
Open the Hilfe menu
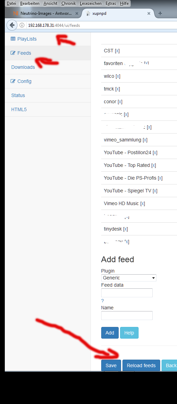(124, 3)
